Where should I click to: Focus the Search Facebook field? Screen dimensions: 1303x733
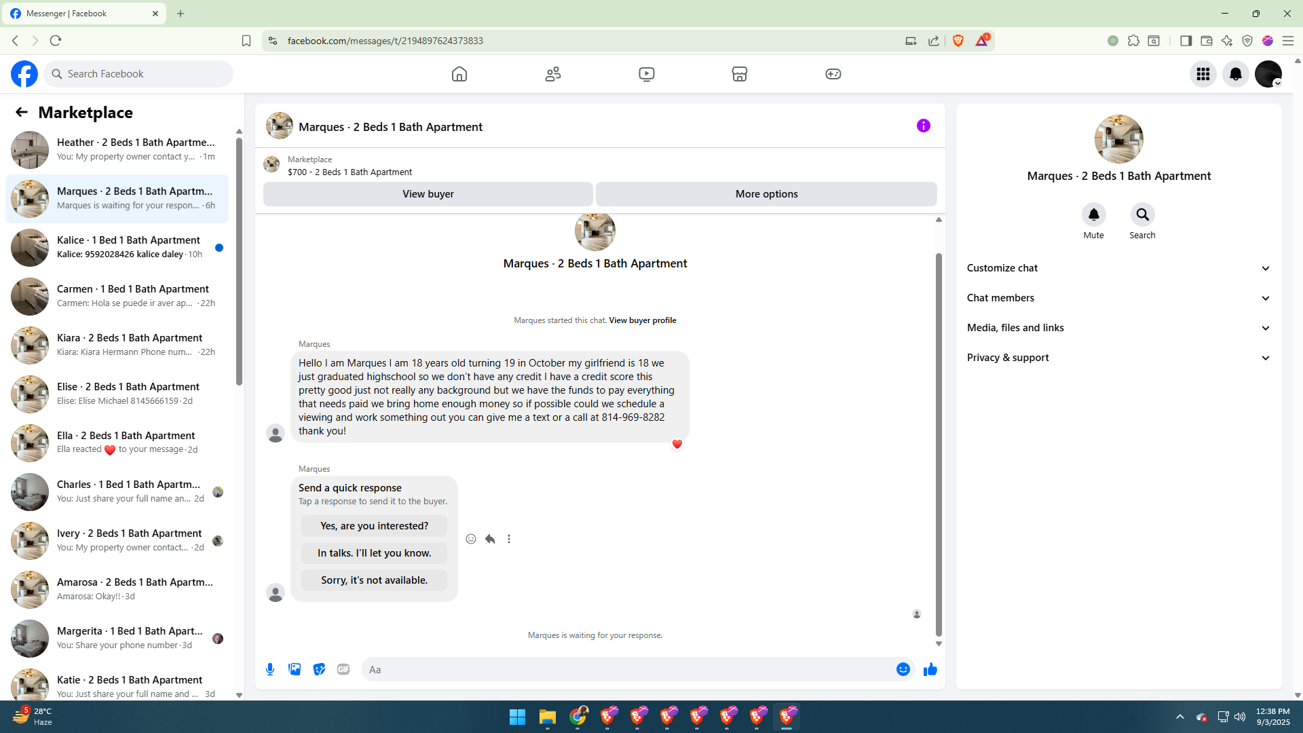coord(139,74)
